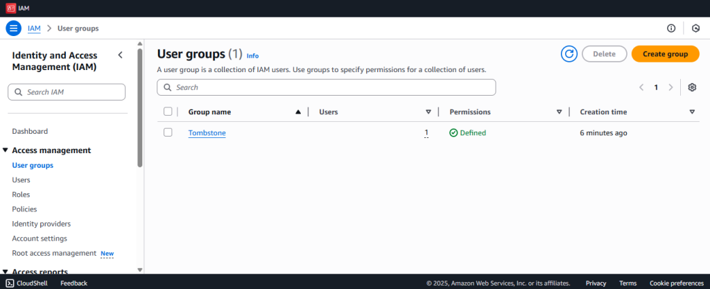Go to next page of results
710x289 pixels.
click(670, 87)
